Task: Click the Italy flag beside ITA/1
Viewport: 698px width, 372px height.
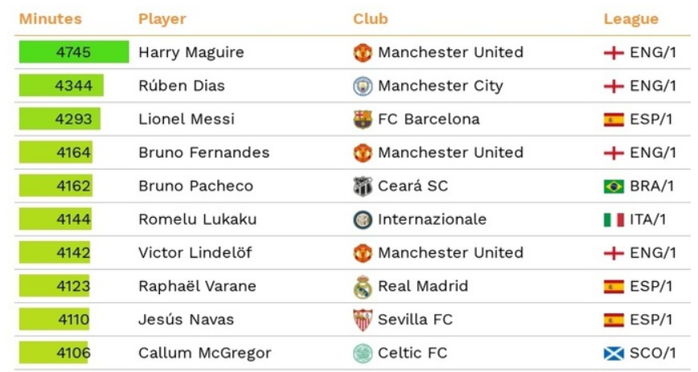Action: coord(614,219)
